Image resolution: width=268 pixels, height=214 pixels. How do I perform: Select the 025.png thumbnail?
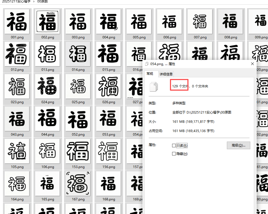(78, 86)
